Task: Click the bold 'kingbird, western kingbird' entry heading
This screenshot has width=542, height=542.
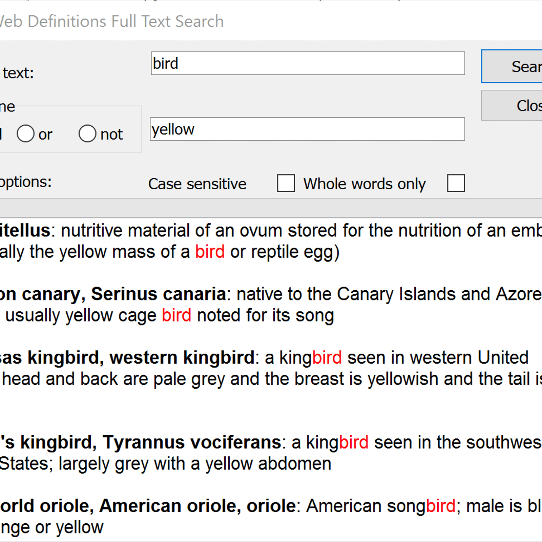Action: (141, 358)
